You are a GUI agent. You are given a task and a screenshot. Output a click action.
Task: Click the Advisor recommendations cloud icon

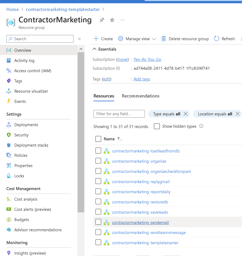[x=9, y=230]
